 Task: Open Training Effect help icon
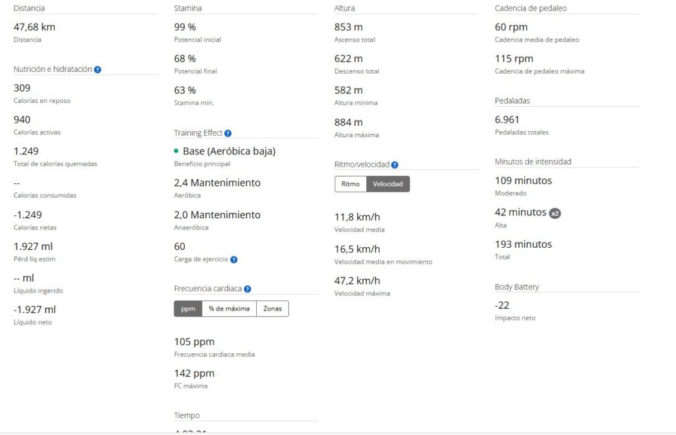pyautogui.click(x=228, y=133)
